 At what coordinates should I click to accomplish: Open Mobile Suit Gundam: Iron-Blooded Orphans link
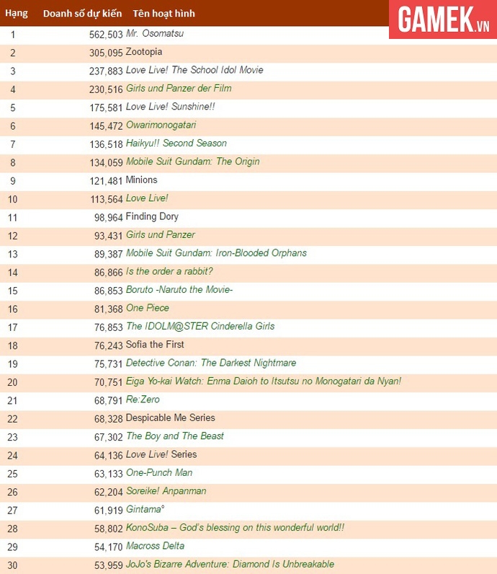(216, 253)
